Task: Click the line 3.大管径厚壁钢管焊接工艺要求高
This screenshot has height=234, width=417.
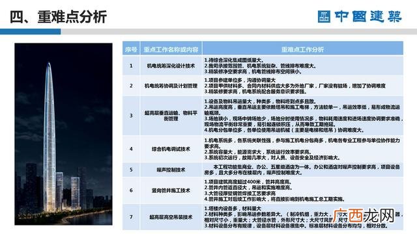Action: 240,194
